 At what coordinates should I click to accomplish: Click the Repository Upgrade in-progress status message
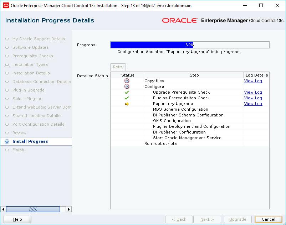click(x=179, y=52)
